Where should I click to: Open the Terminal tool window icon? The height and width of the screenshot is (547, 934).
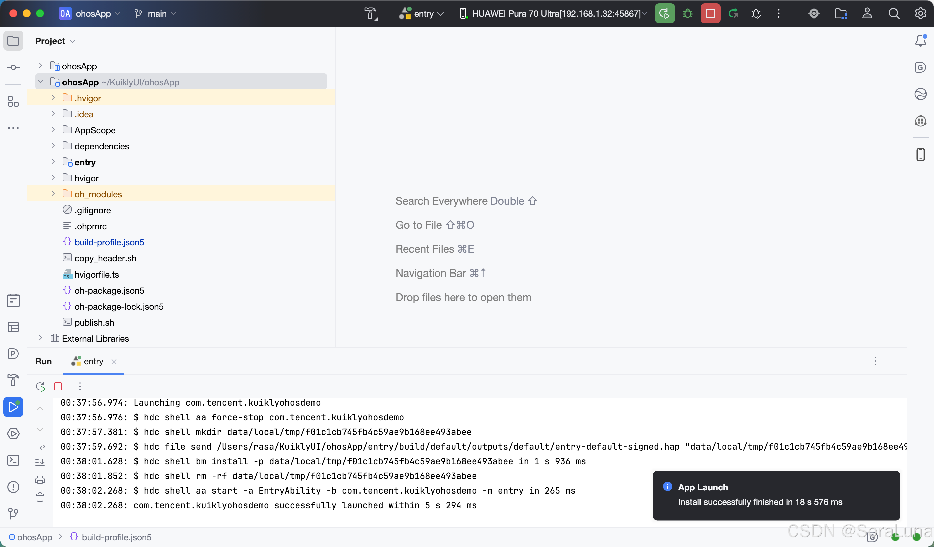point(13,460)
